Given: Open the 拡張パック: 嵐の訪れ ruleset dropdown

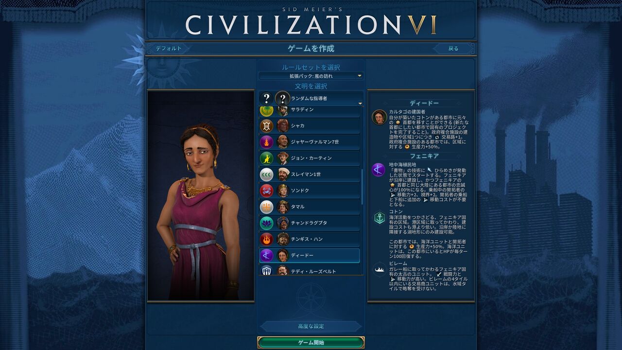Looking at the screenshot, I should pyautogui.click(x=311, y=76).
